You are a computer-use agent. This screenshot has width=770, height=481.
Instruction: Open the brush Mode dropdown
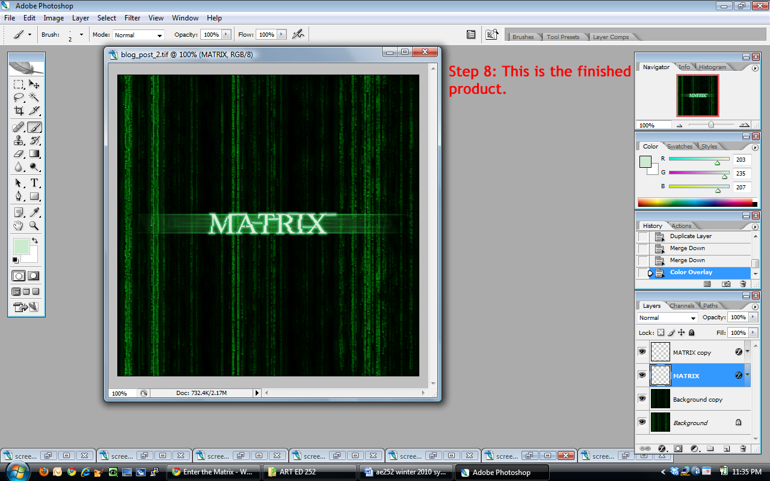pos(138,35)
